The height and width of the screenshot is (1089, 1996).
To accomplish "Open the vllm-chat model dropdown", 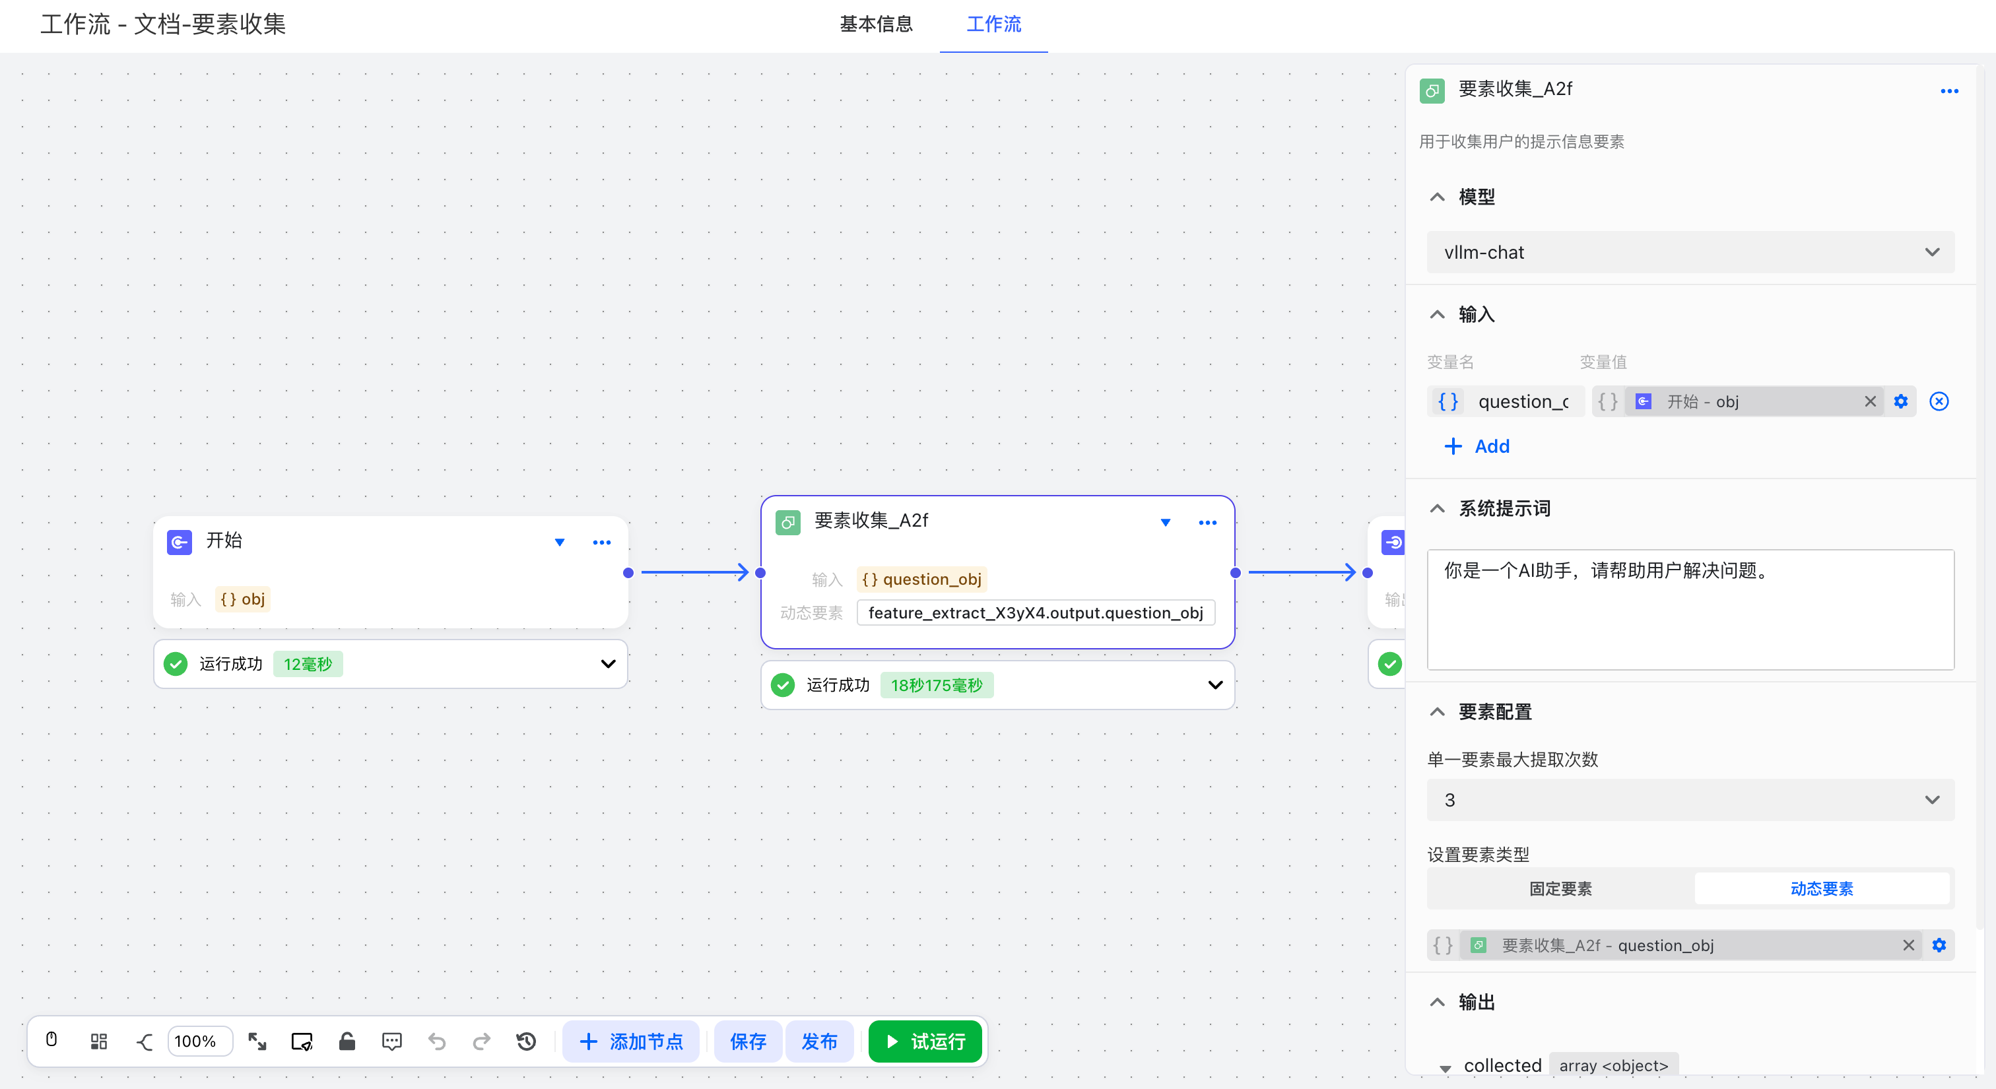I will click(x=1690, y=253).
